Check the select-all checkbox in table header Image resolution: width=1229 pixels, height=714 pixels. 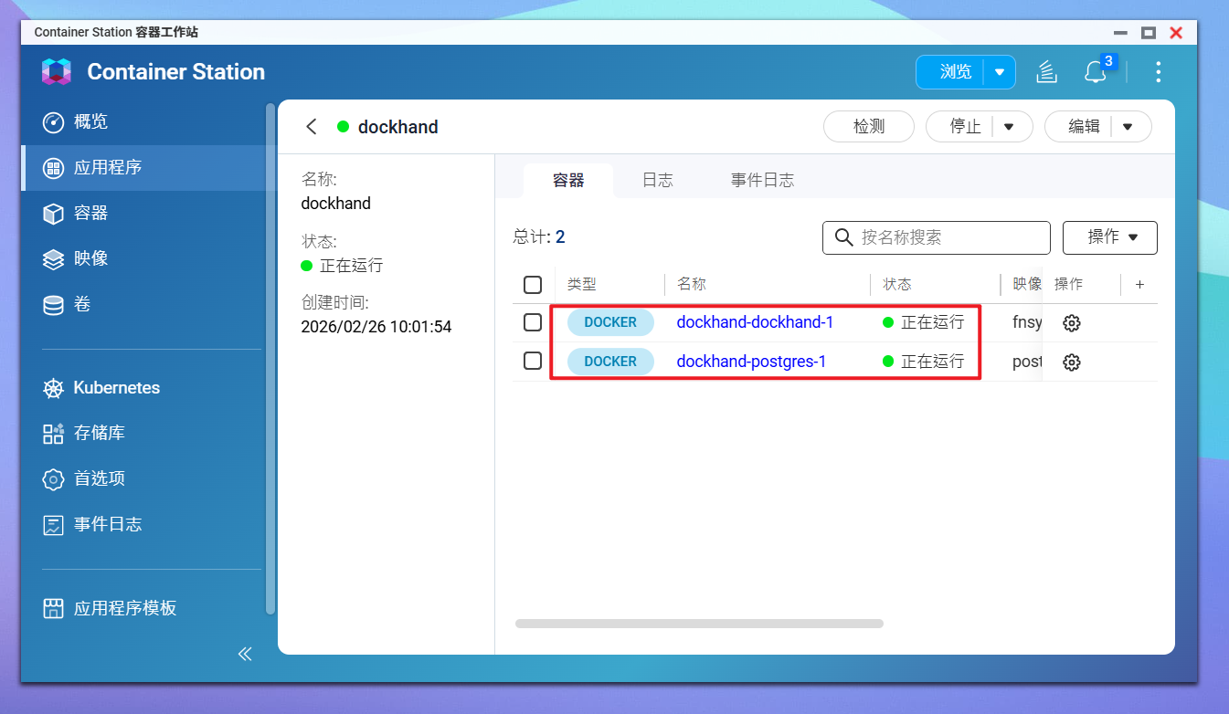click(533, 284)
